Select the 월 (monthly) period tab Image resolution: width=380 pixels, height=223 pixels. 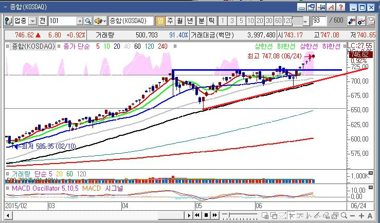180,21
